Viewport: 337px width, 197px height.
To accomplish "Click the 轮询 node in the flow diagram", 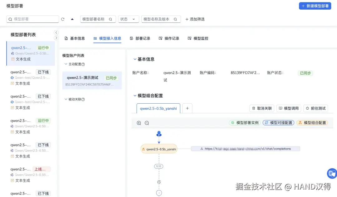I will (x=159, y=166).
